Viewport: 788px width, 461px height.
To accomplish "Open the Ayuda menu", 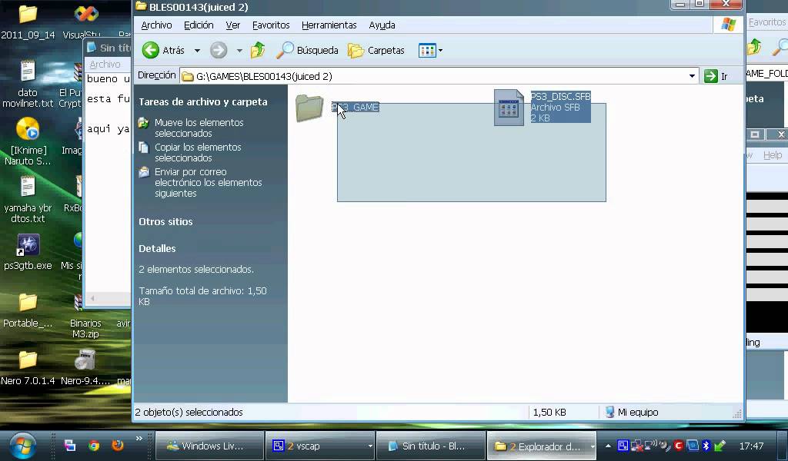I will pyautogui.click(x=382, y=25).
